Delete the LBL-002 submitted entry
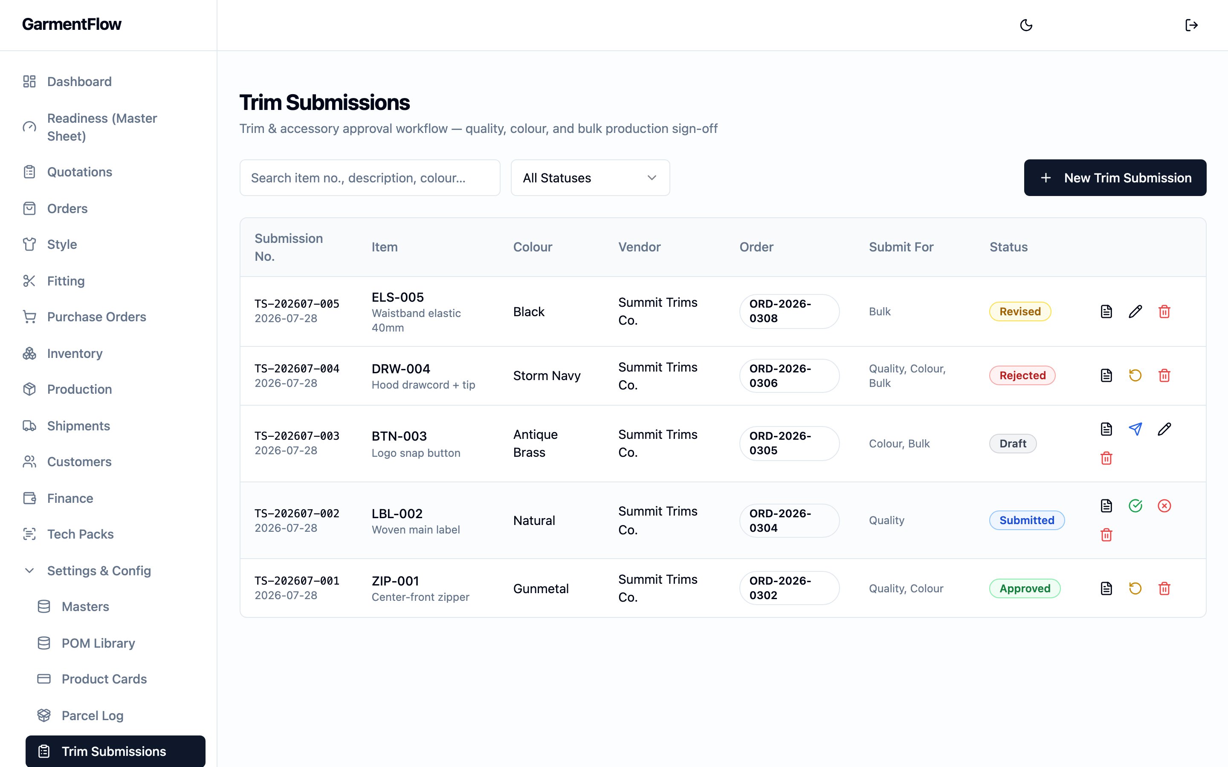The image size is (1228, 767). (x=1106, y=535)
